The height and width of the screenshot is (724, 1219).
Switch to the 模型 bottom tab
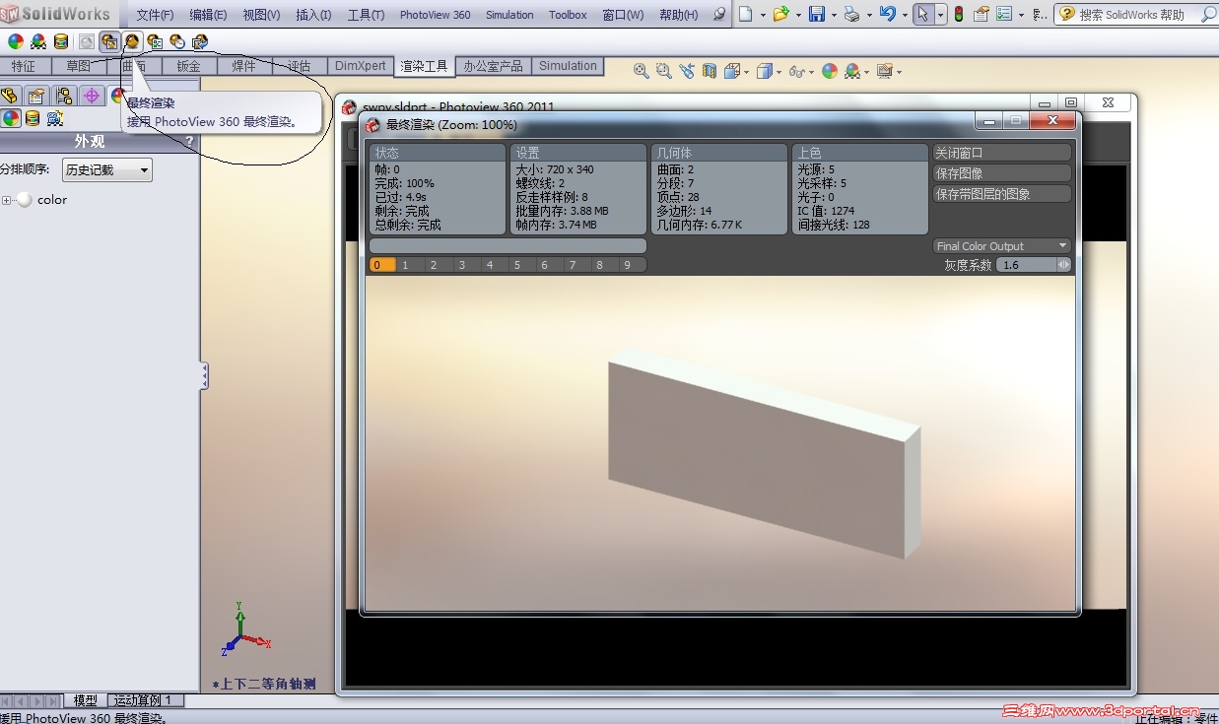(x=86, y=700)
